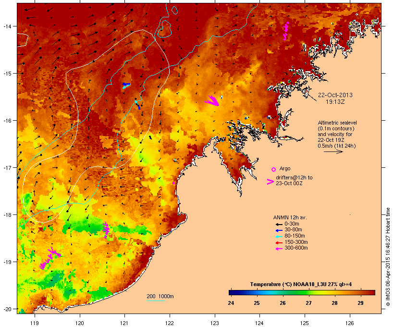Click the 200 1000m isobath label

coord(160,296)
